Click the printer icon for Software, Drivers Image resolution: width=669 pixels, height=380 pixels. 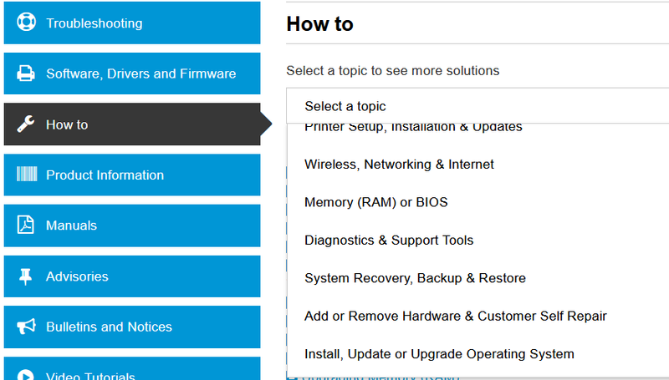(26, 73)
